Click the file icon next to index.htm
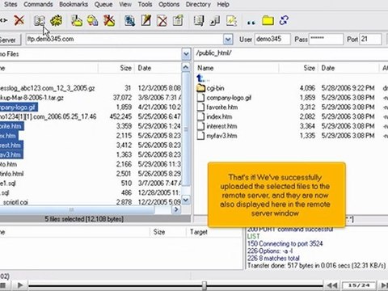Image resolution: width=388 pixels, height=291 pixels. click(x=200, y=116)
